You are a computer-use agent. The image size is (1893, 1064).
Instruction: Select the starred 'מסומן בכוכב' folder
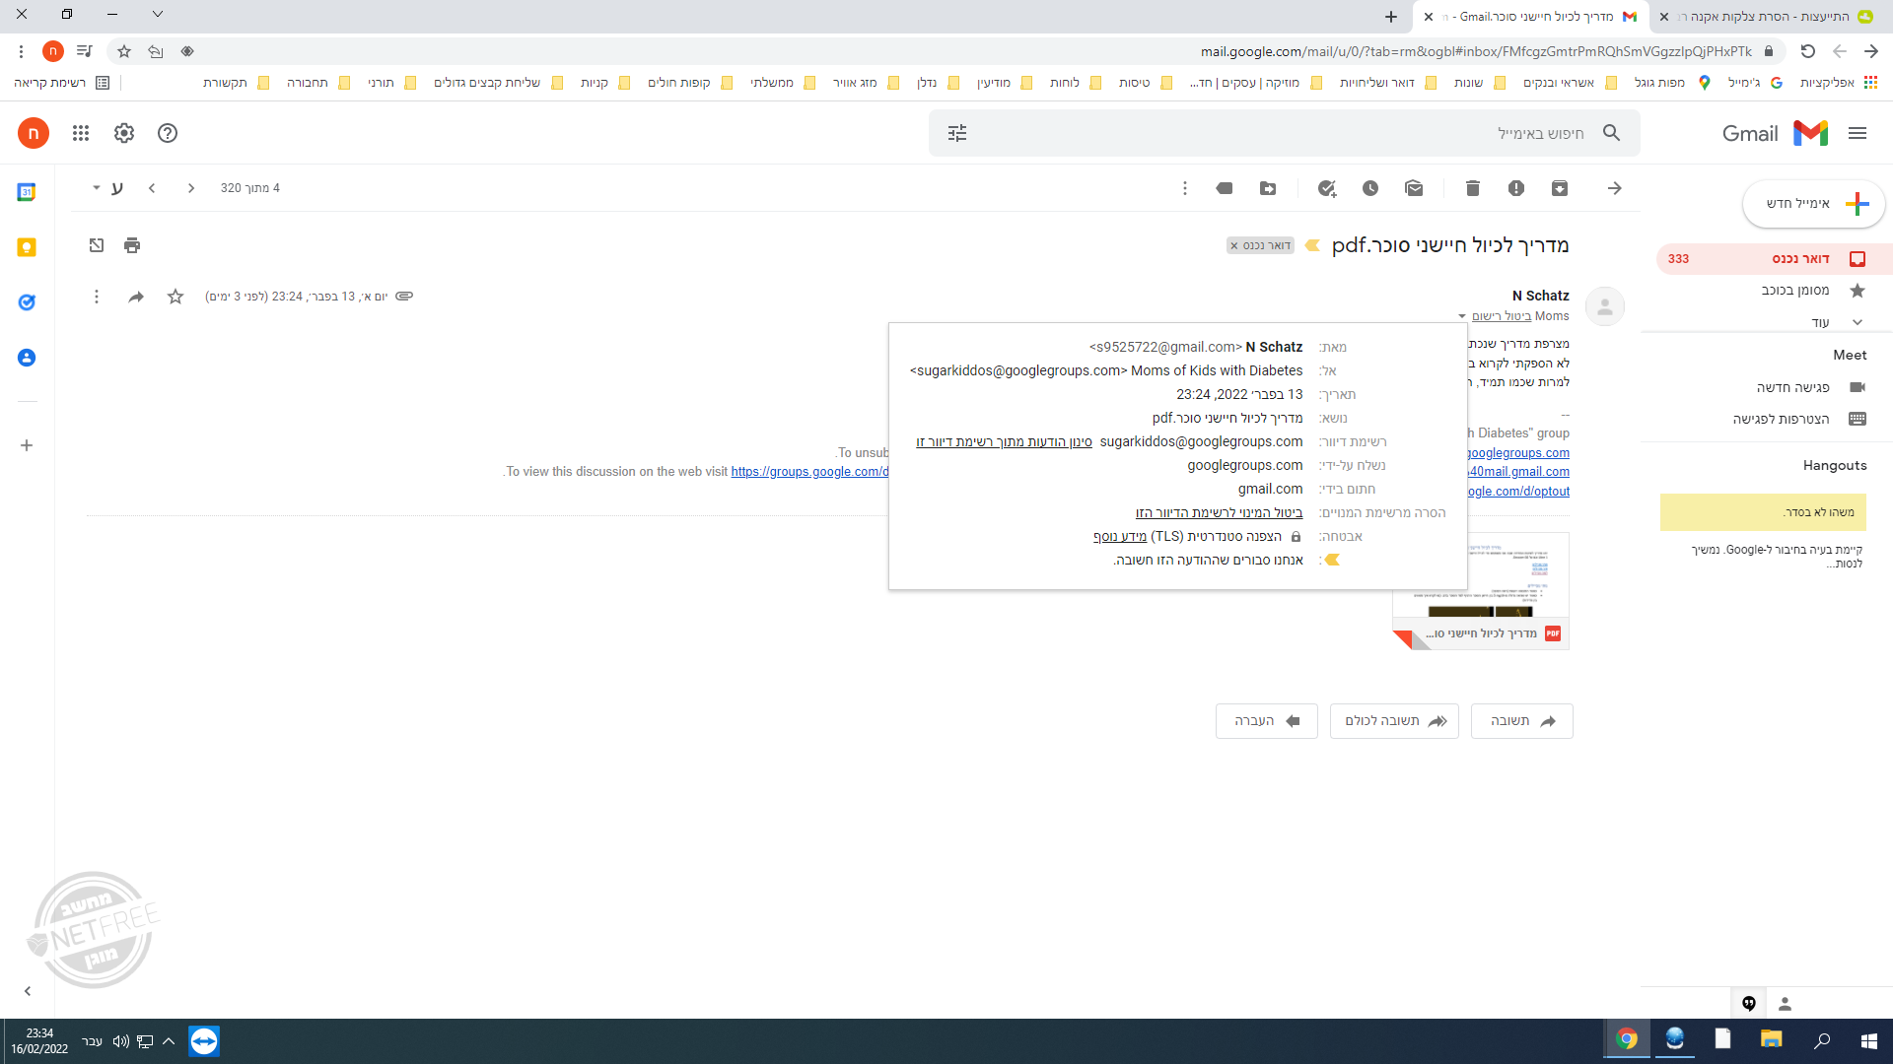tap(1794, 291)
